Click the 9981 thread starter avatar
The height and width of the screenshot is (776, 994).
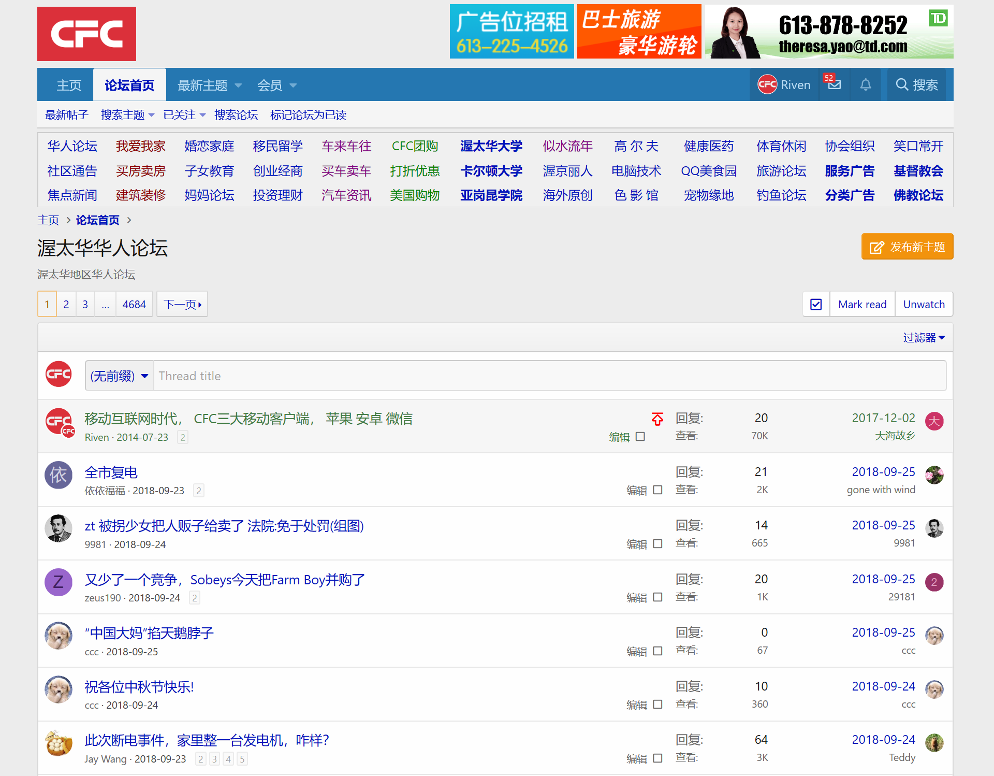pyautogui.click(x=59, y=528)
